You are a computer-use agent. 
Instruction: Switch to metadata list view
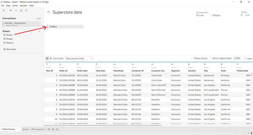tap(51, 59)
